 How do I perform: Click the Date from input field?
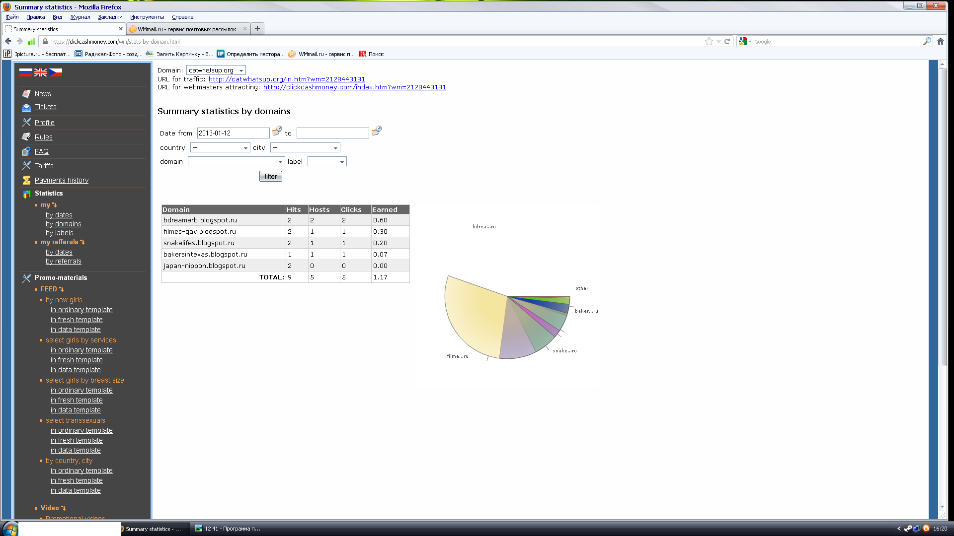(233, 133)
